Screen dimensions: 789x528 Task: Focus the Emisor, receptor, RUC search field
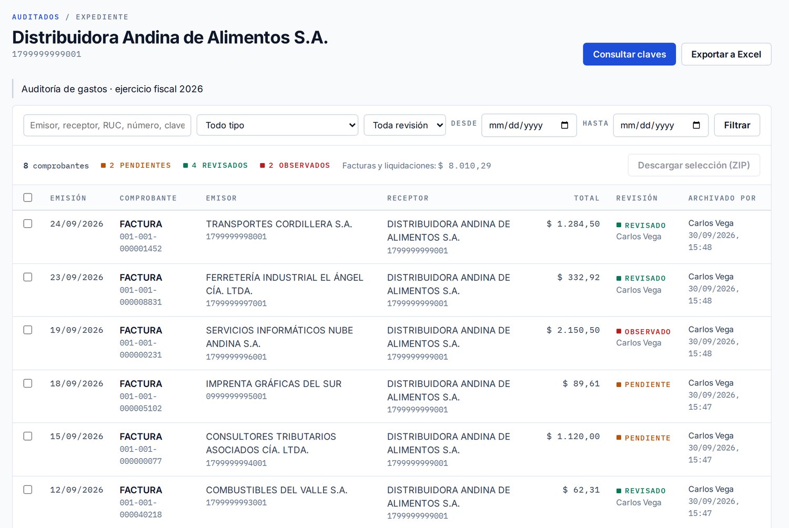(x=107, y=125)
